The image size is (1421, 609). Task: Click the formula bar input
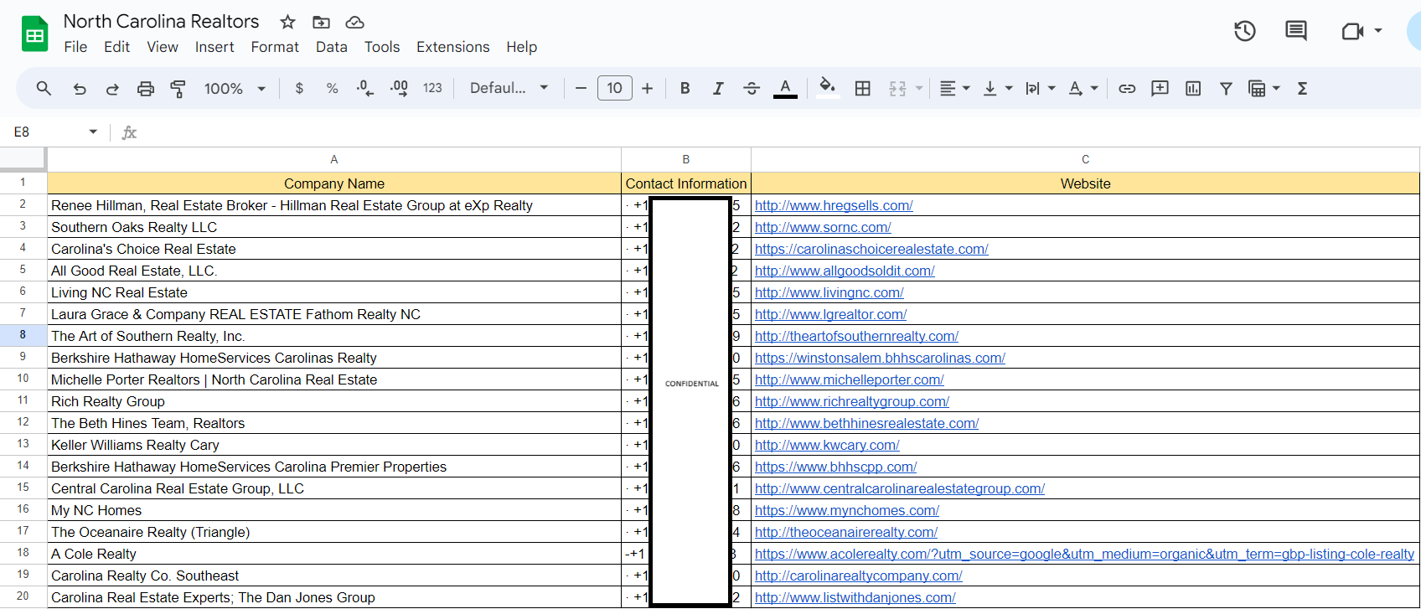click(779, 132)
